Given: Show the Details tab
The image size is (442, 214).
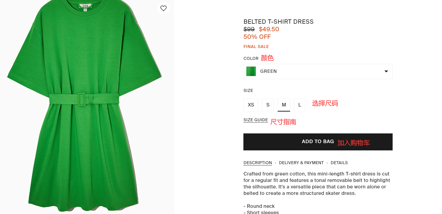Looking at the screenshot, I should [339, 163].
